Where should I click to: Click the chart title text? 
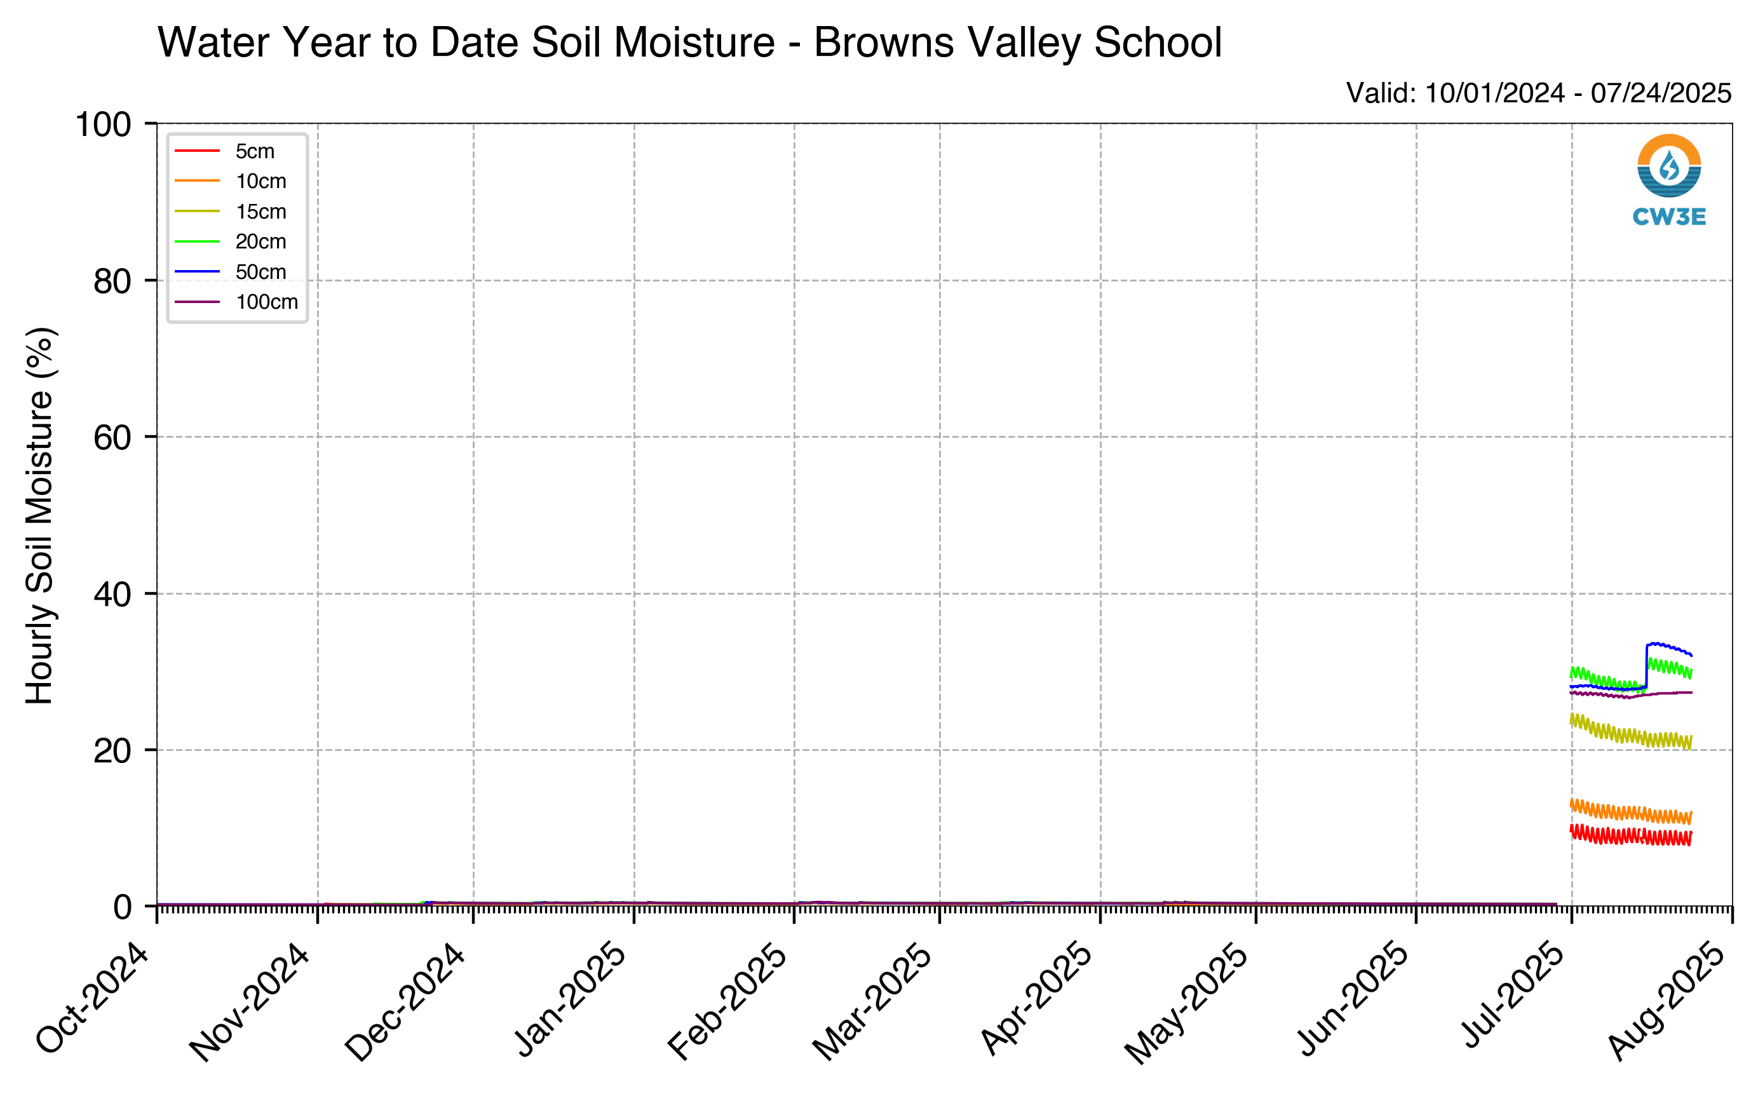pyautogui.click(x=690, y=42)
